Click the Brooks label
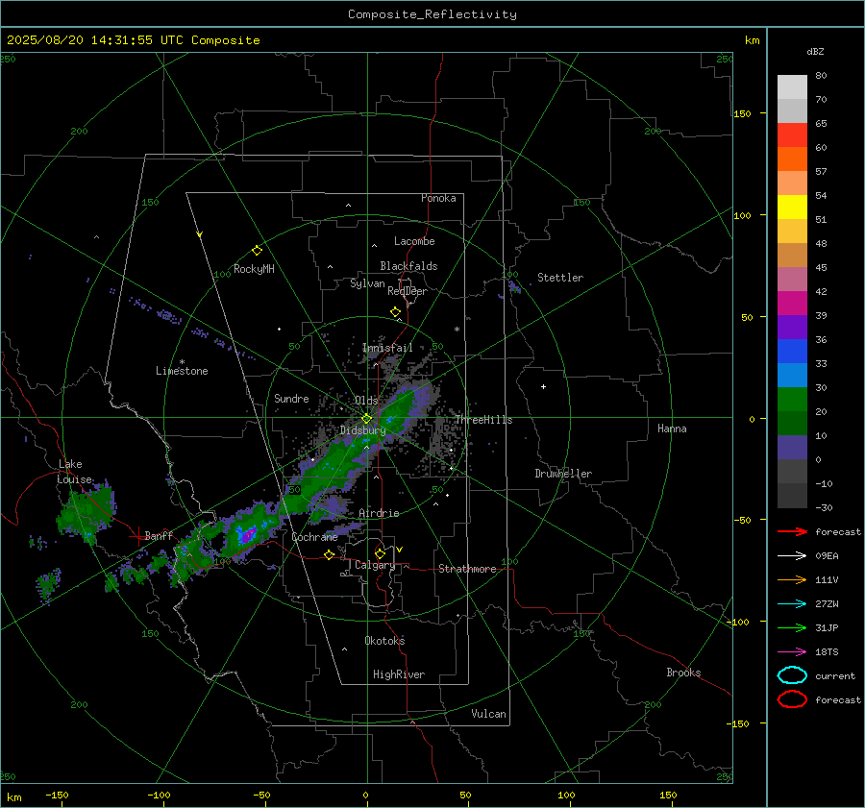Image resolution: width=865 pixels, height=808 pixels. tap(683, 673)
